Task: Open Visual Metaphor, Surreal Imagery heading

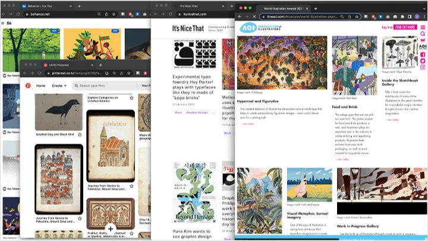Action: [307, 215]
